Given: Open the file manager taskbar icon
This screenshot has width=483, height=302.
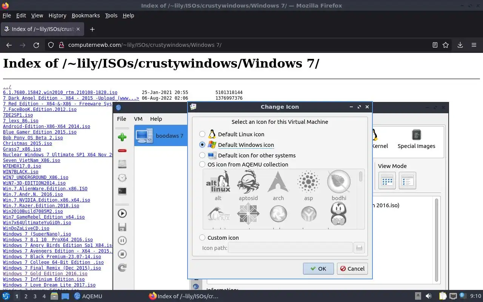Looking at the screenshot, I should click(x=54, y=296).
